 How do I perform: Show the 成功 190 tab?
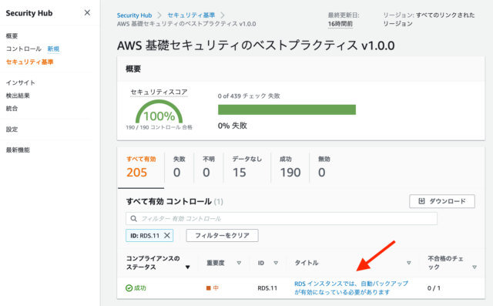tap(290, 167)
